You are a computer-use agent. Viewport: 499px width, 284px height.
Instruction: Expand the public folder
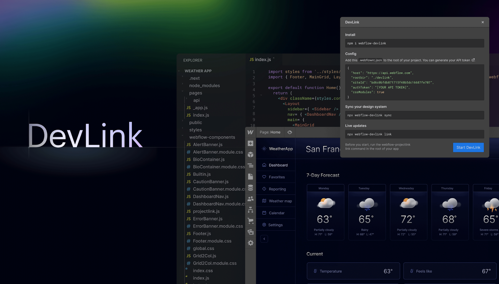coord(196,122)
